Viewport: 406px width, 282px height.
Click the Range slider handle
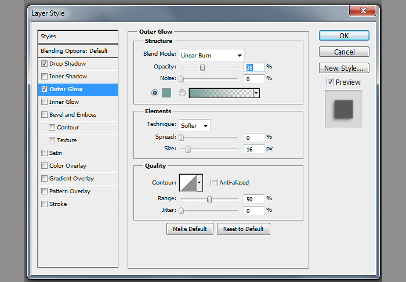(x=209, y=199)
